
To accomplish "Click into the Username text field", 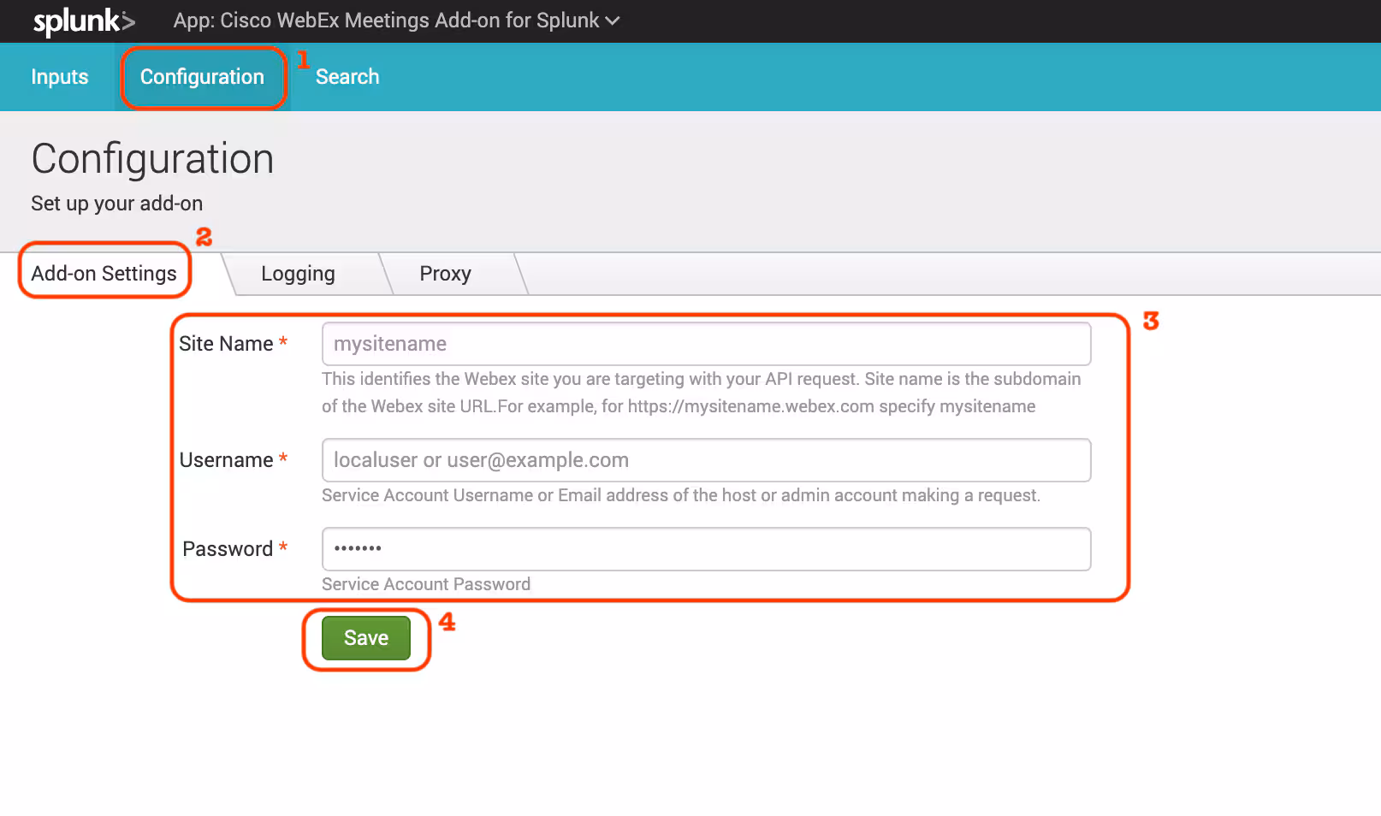I will (706, 460).
